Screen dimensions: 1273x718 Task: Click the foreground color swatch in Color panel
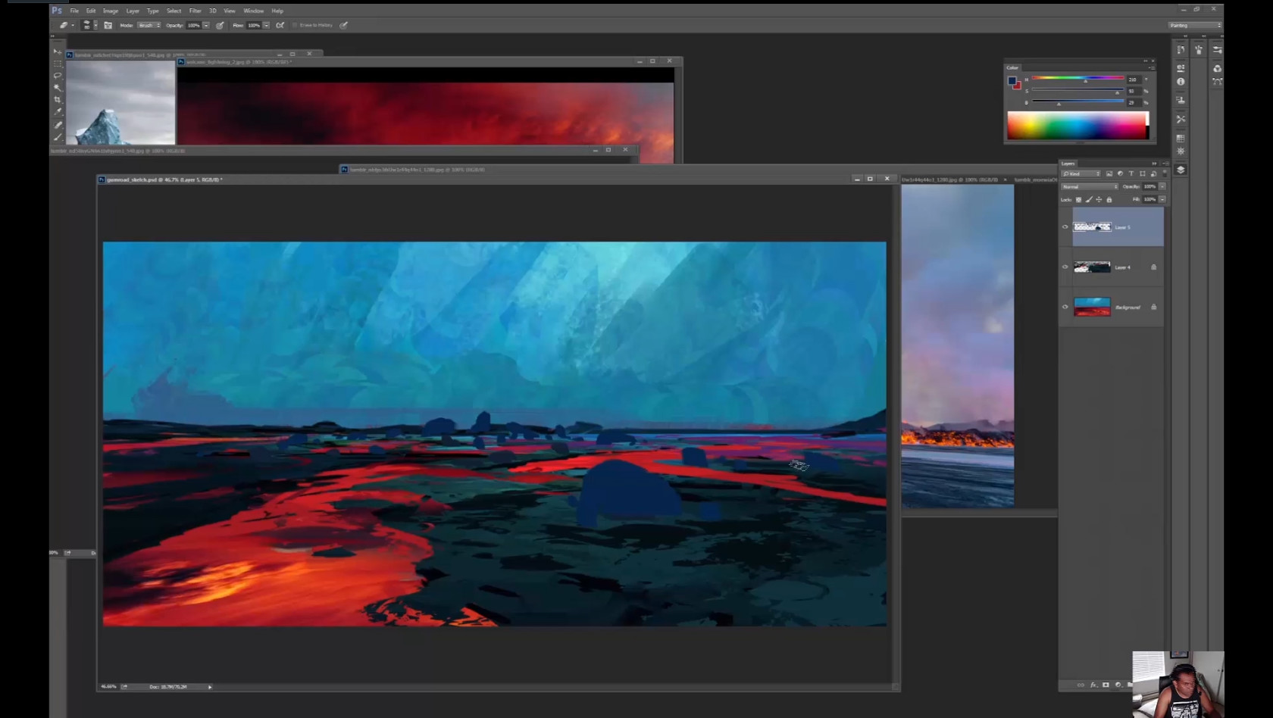tap(1012, 80)
